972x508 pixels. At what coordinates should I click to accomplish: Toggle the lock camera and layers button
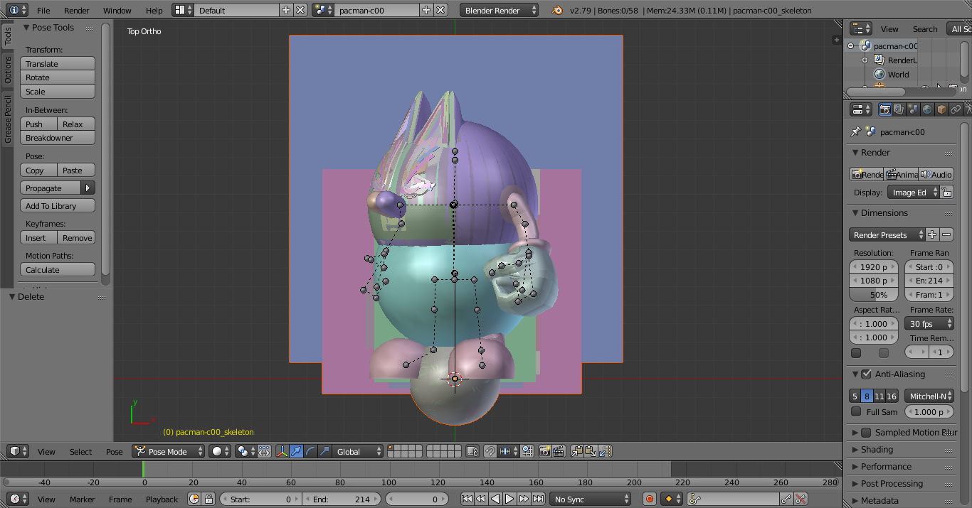point(473,451)
